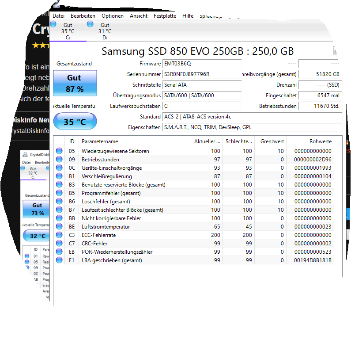Click status icon of row 09 Betriebsstunden

(59, 159)
